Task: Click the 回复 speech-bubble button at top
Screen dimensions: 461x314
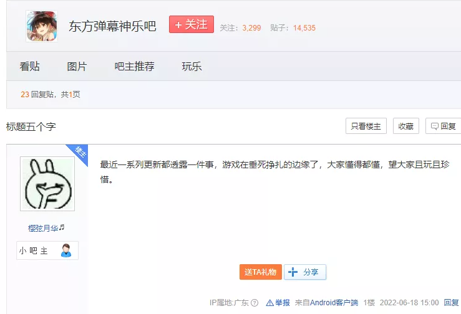Action: pos(443,126)
